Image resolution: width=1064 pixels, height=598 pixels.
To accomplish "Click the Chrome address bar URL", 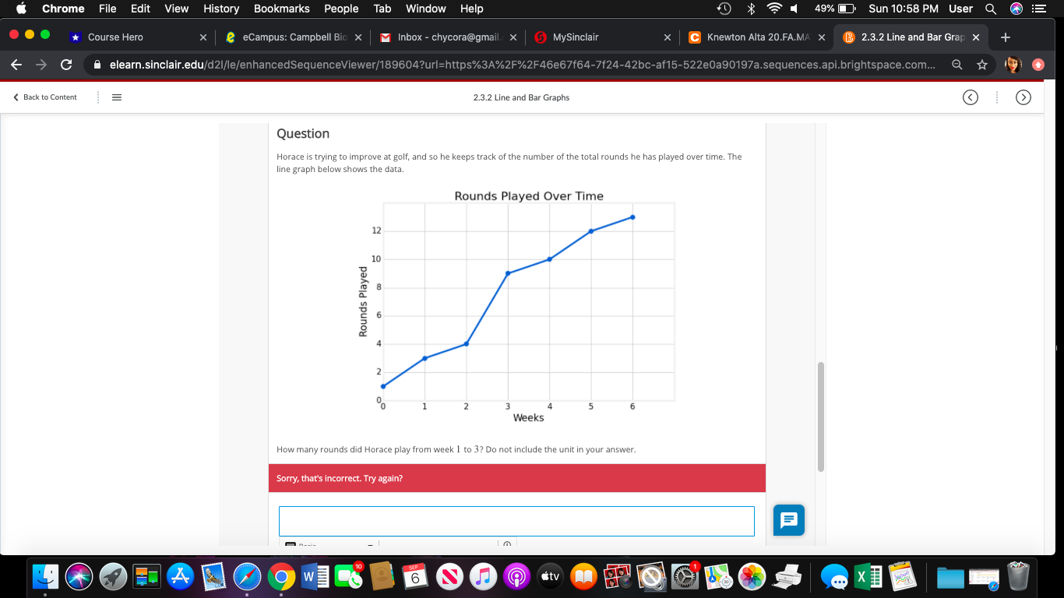I will pos(523,65).
